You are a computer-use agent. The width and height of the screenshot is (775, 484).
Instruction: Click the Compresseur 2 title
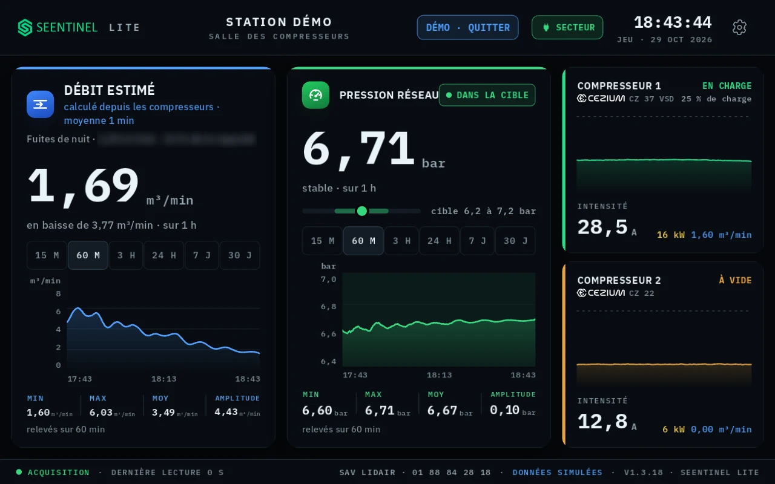[x=619, y=280]
